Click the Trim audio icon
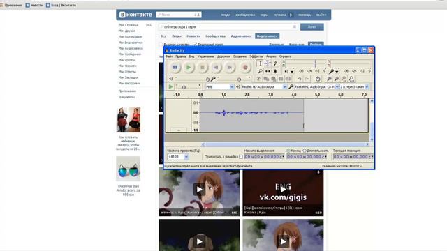This screenshot has width=447, height=251. click(281, 79)
